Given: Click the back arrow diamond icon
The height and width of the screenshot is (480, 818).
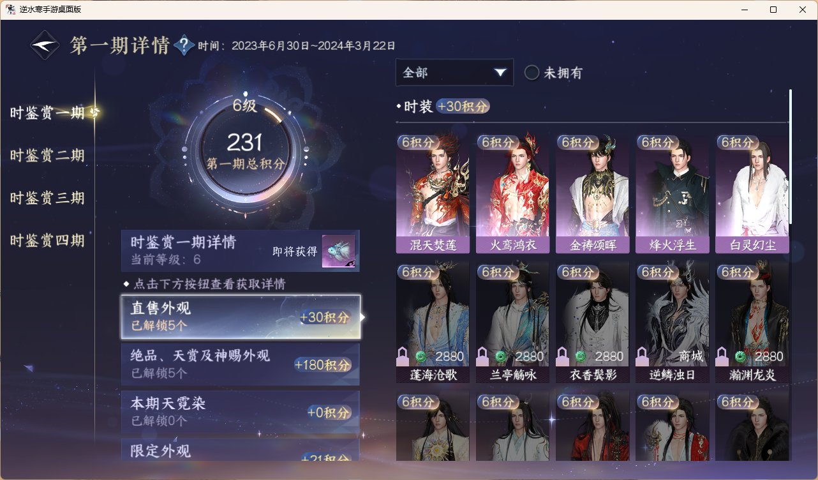Looking at the screenshot, I should click(x=45, y=45).
